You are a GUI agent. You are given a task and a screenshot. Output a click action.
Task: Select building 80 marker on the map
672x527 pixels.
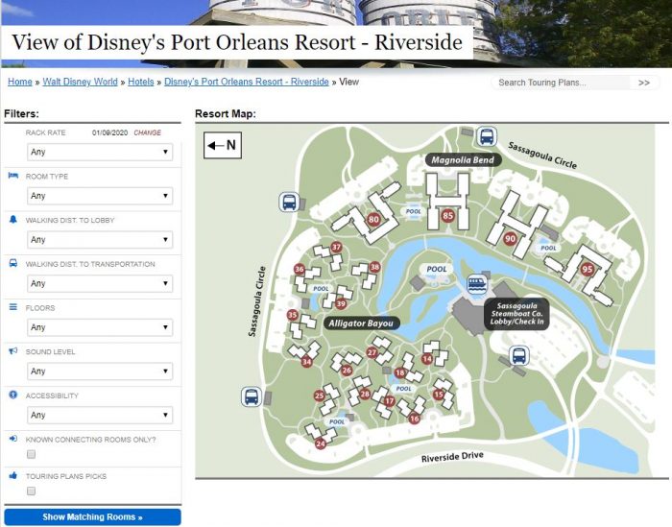coord(373,220)
